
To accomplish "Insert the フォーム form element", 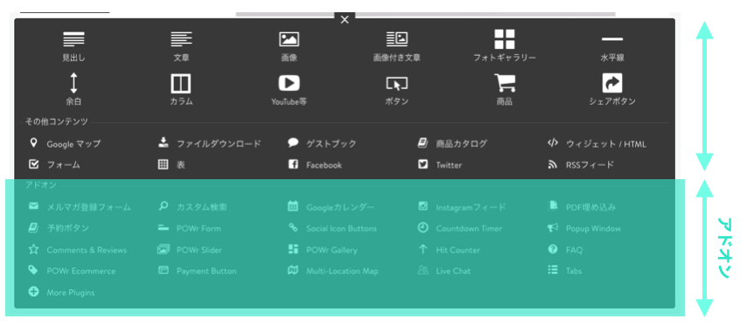I will pos(54,165).
